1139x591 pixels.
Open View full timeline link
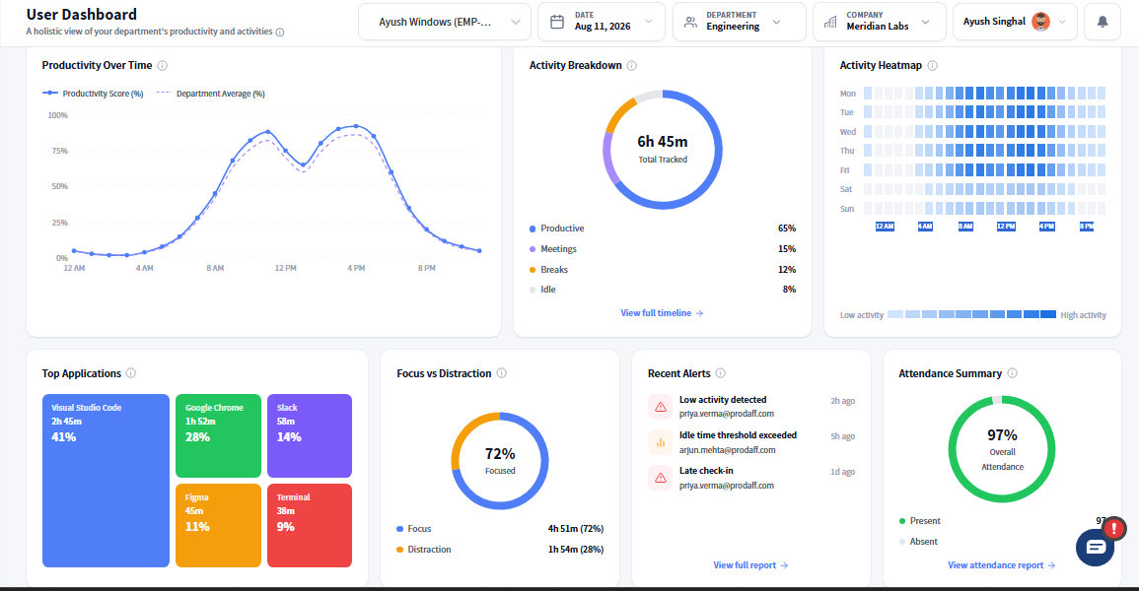[x=662, y=313]
